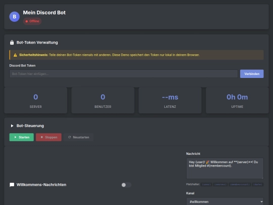Insert the {server} placeholder chip
Viewport: 273px width, 205px height.
(220, 184)
